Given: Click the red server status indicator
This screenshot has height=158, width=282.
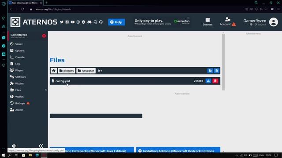Looking at the screenshot, I should pos(44,36).
